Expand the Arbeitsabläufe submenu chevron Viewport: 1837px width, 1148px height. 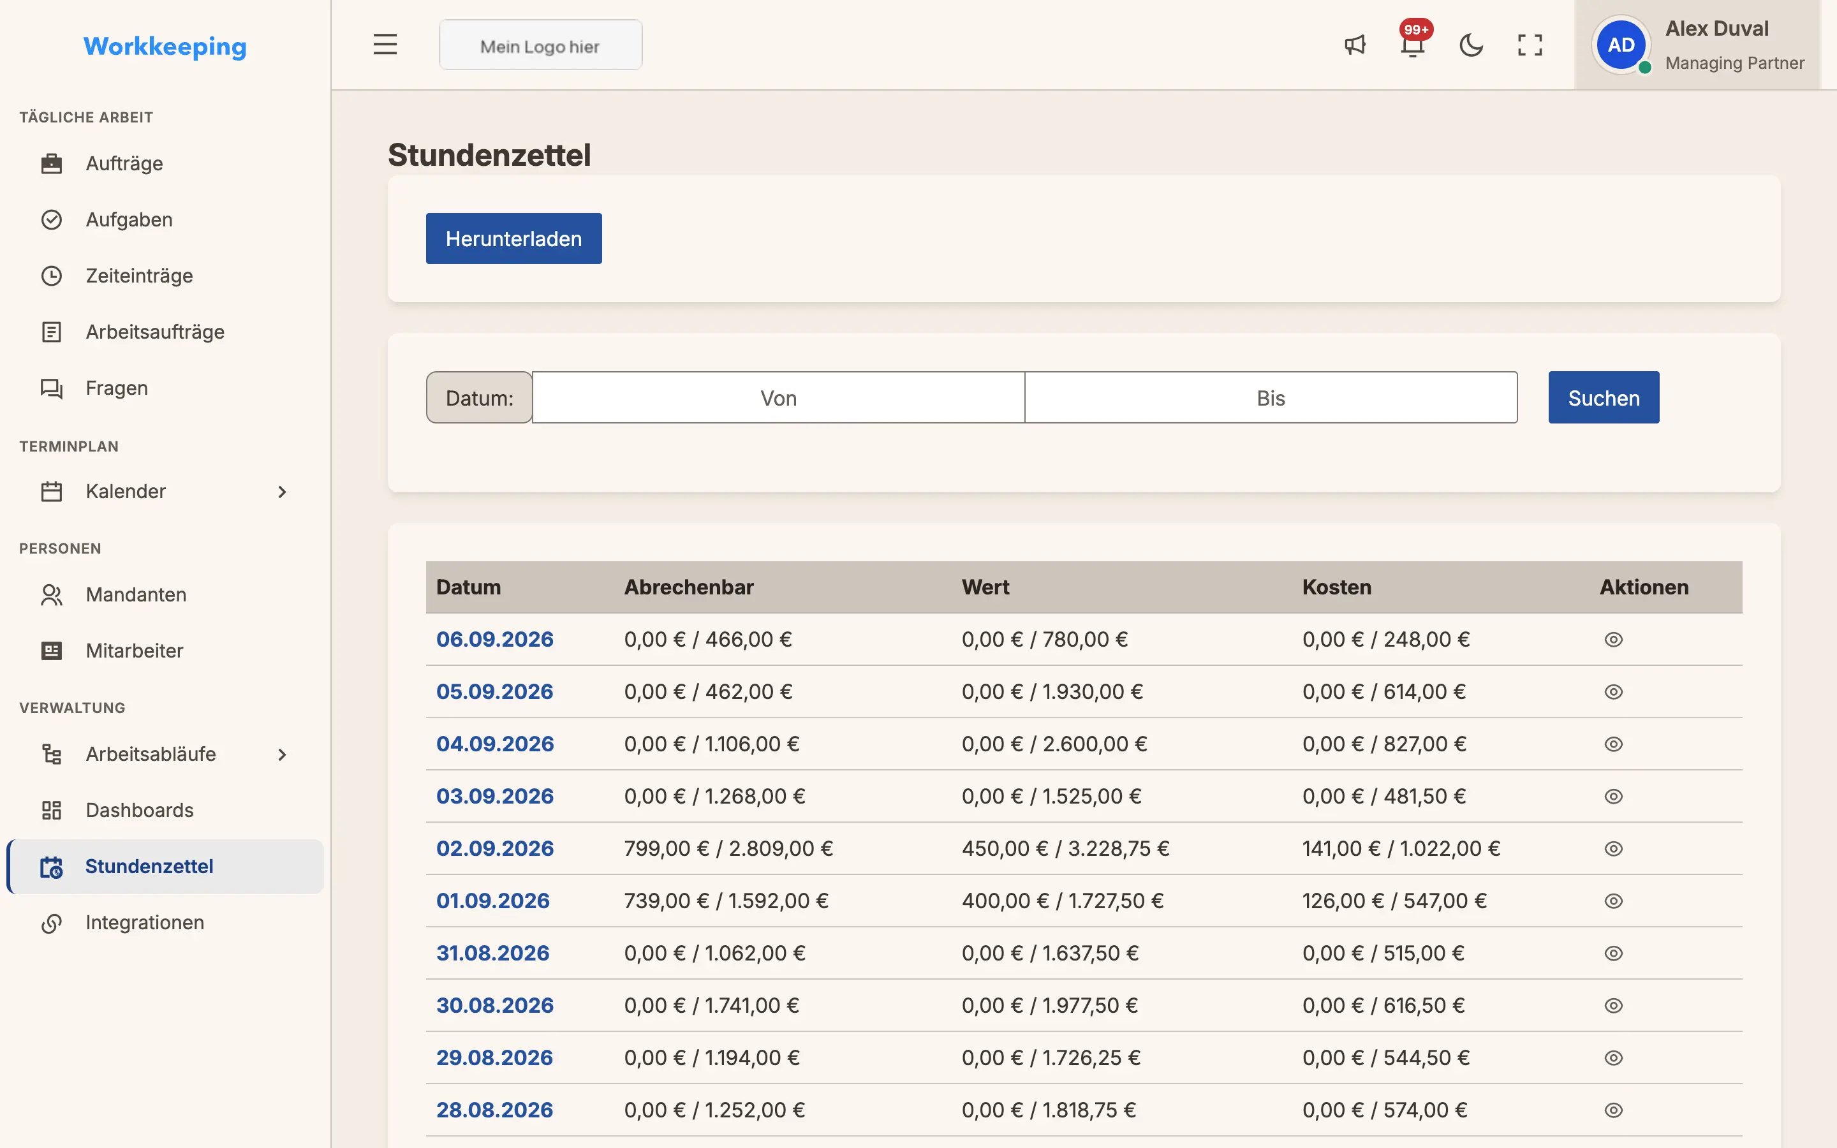(282, 754)
